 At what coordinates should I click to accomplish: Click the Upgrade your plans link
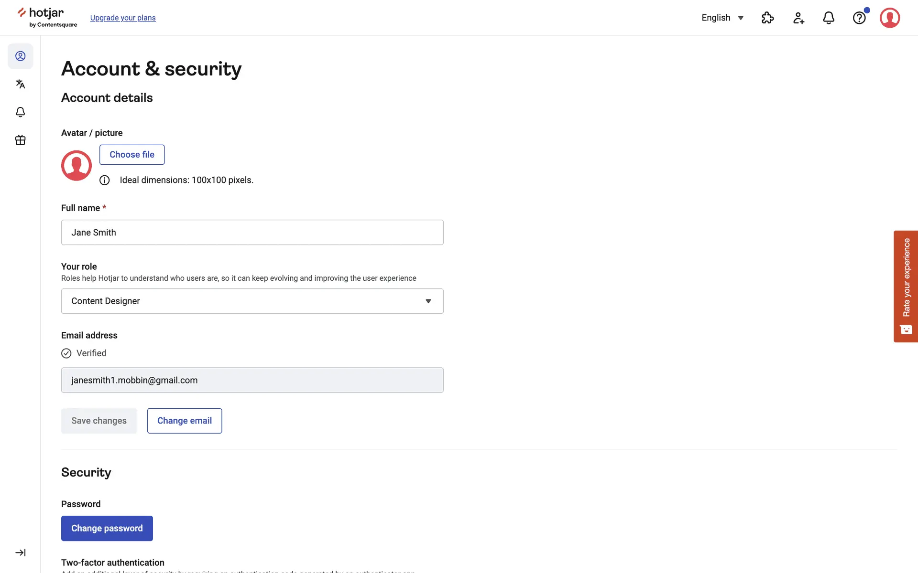coord(123,18)
